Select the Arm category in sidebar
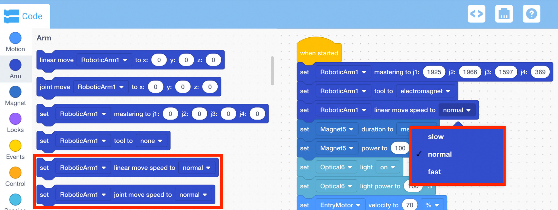 click(x=15, y=69)
